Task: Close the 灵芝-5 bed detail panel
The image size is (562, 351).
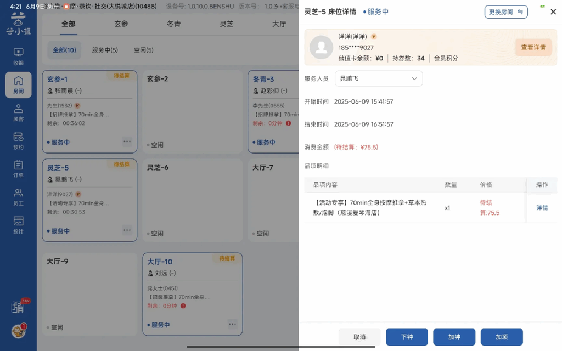Action: click(x=553, y=12)
